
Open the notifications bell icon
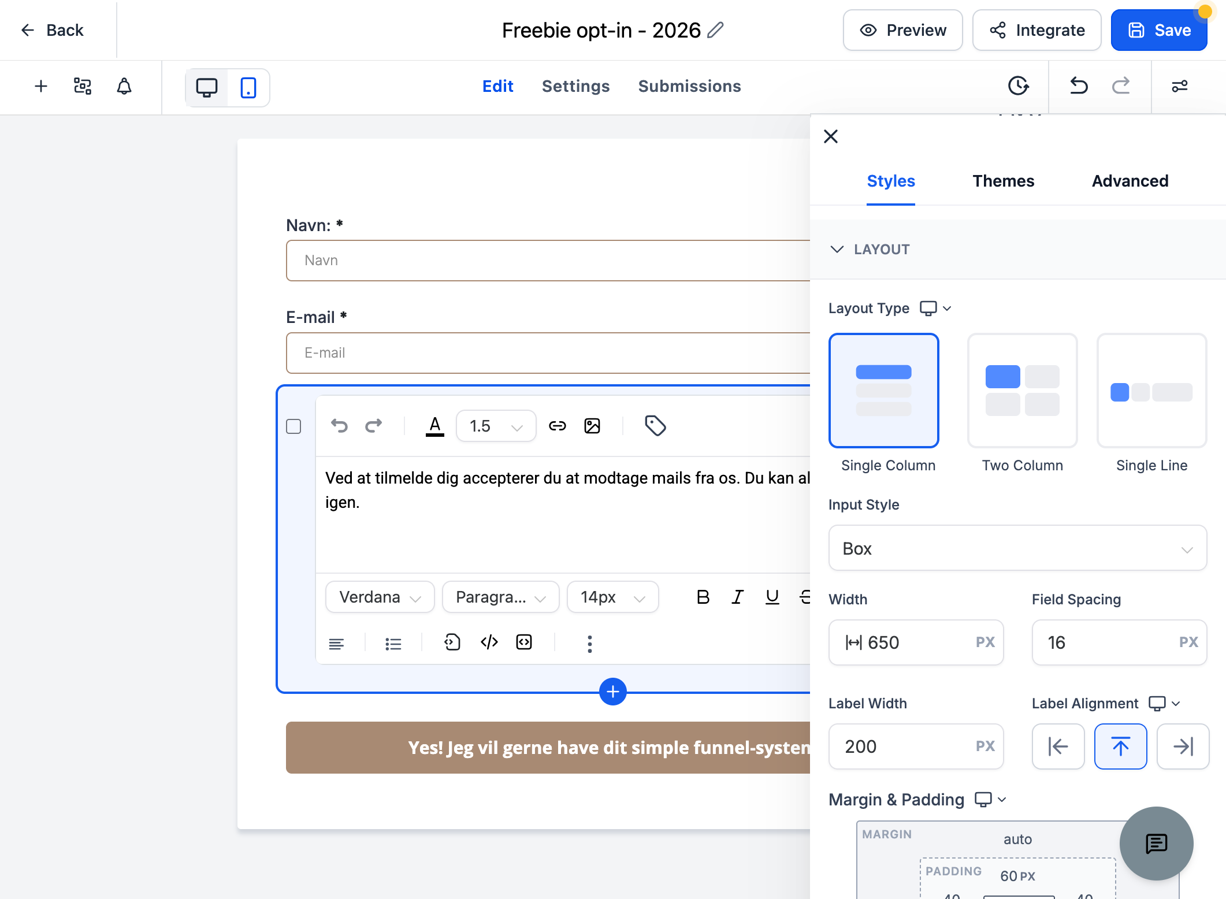pyautogui.click(x=124, y=86)
